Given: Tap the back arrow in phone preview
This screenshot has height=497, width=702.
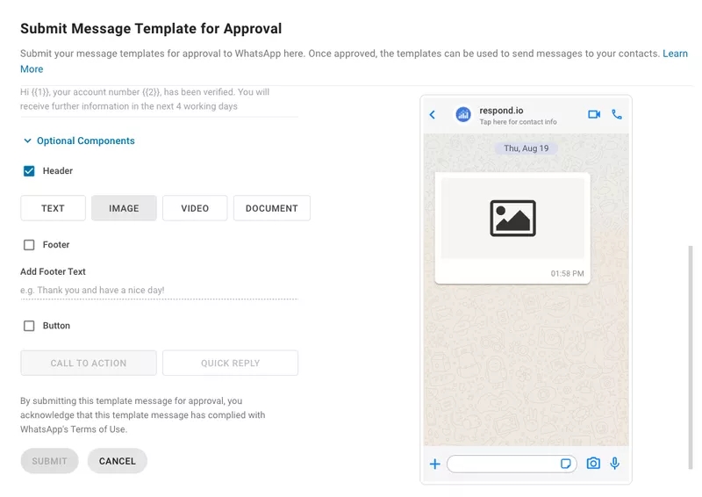Looking at the screenshot, I should [433, 115].
